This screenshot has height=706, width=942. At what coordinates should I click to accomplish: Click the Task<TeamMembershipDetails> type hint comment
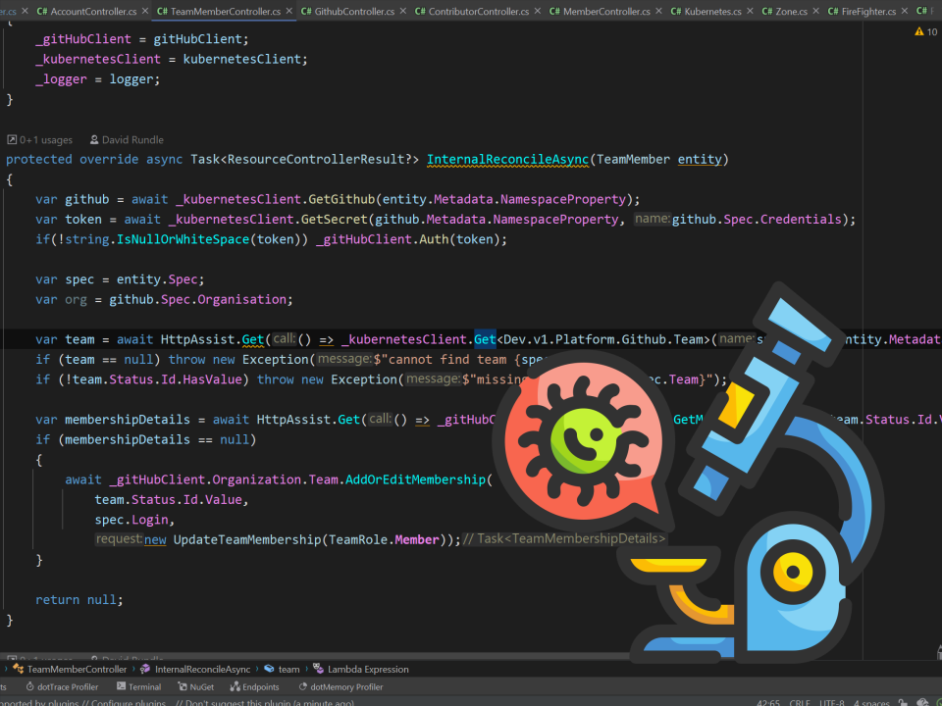[564, 539]
